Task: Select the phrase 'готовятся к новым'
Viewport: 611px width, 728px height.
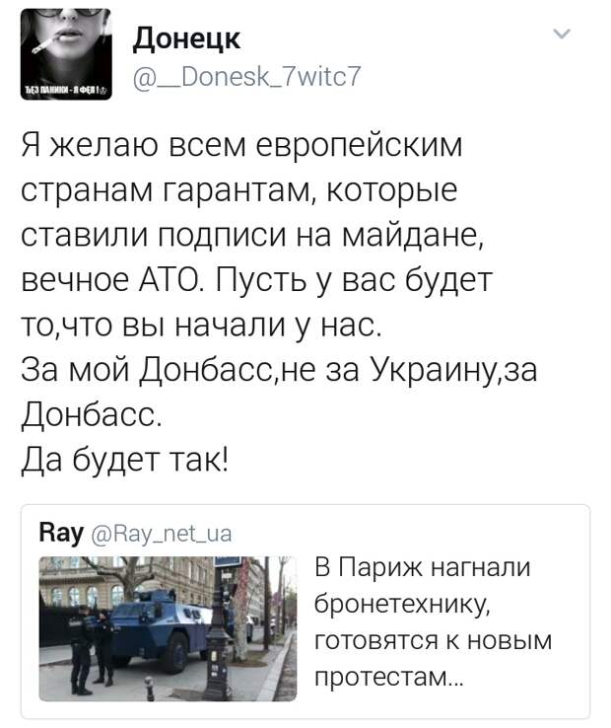Action: [434, 641]
